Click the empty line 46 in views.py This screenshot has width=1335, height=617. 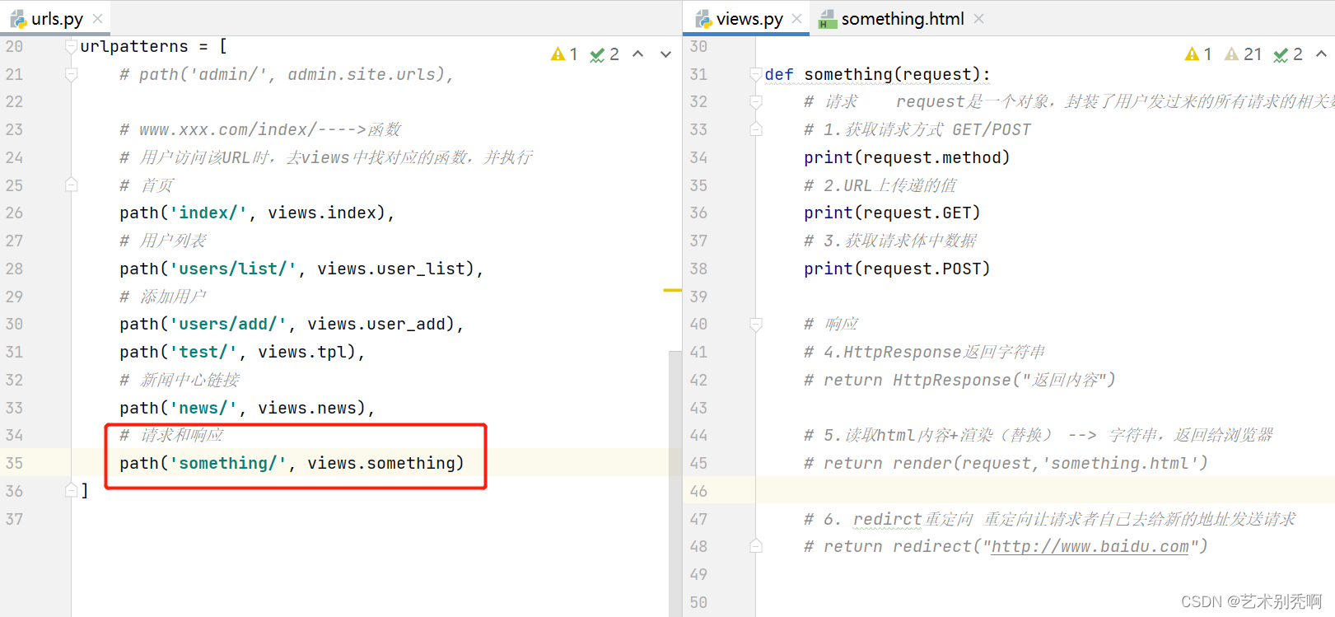(x=1044, y=491)
